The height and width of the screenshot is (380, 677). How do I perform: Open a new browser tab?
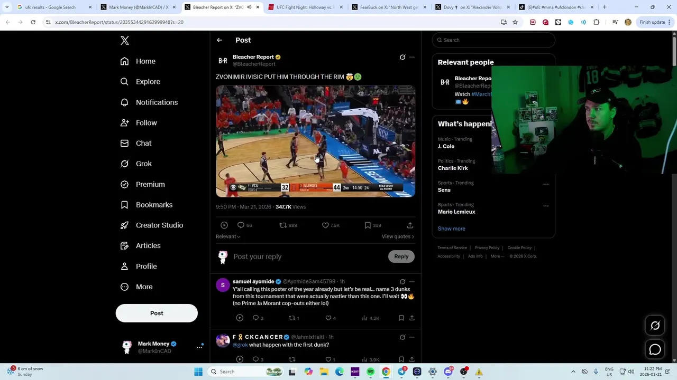tap(605, 7)
